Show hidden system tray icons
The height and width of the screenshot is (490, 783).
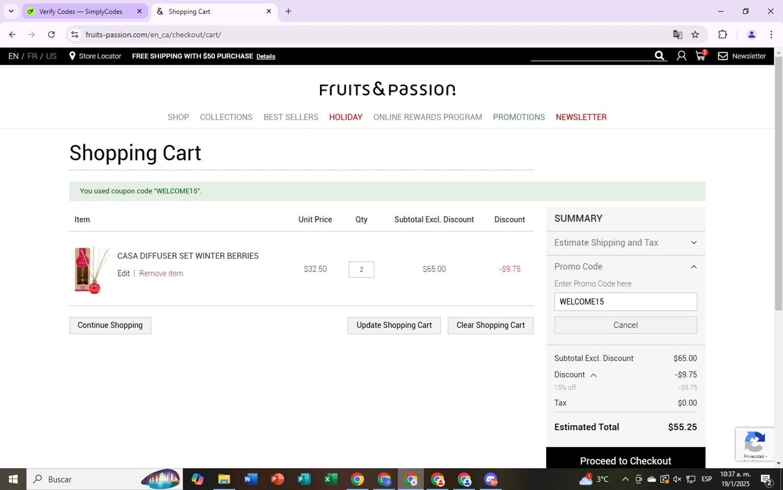(625, 479)
